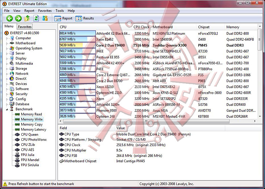This screenshot has width=265, height=189.
Task: Select the Software tree icon
Action: click(x=12, y=89)
